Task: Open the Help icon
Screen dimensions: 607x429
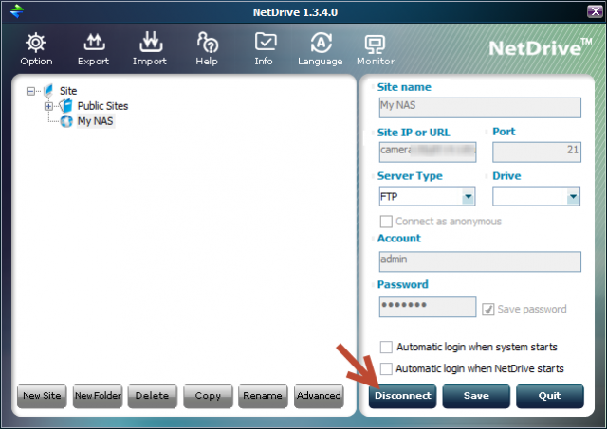Action: 207,42
